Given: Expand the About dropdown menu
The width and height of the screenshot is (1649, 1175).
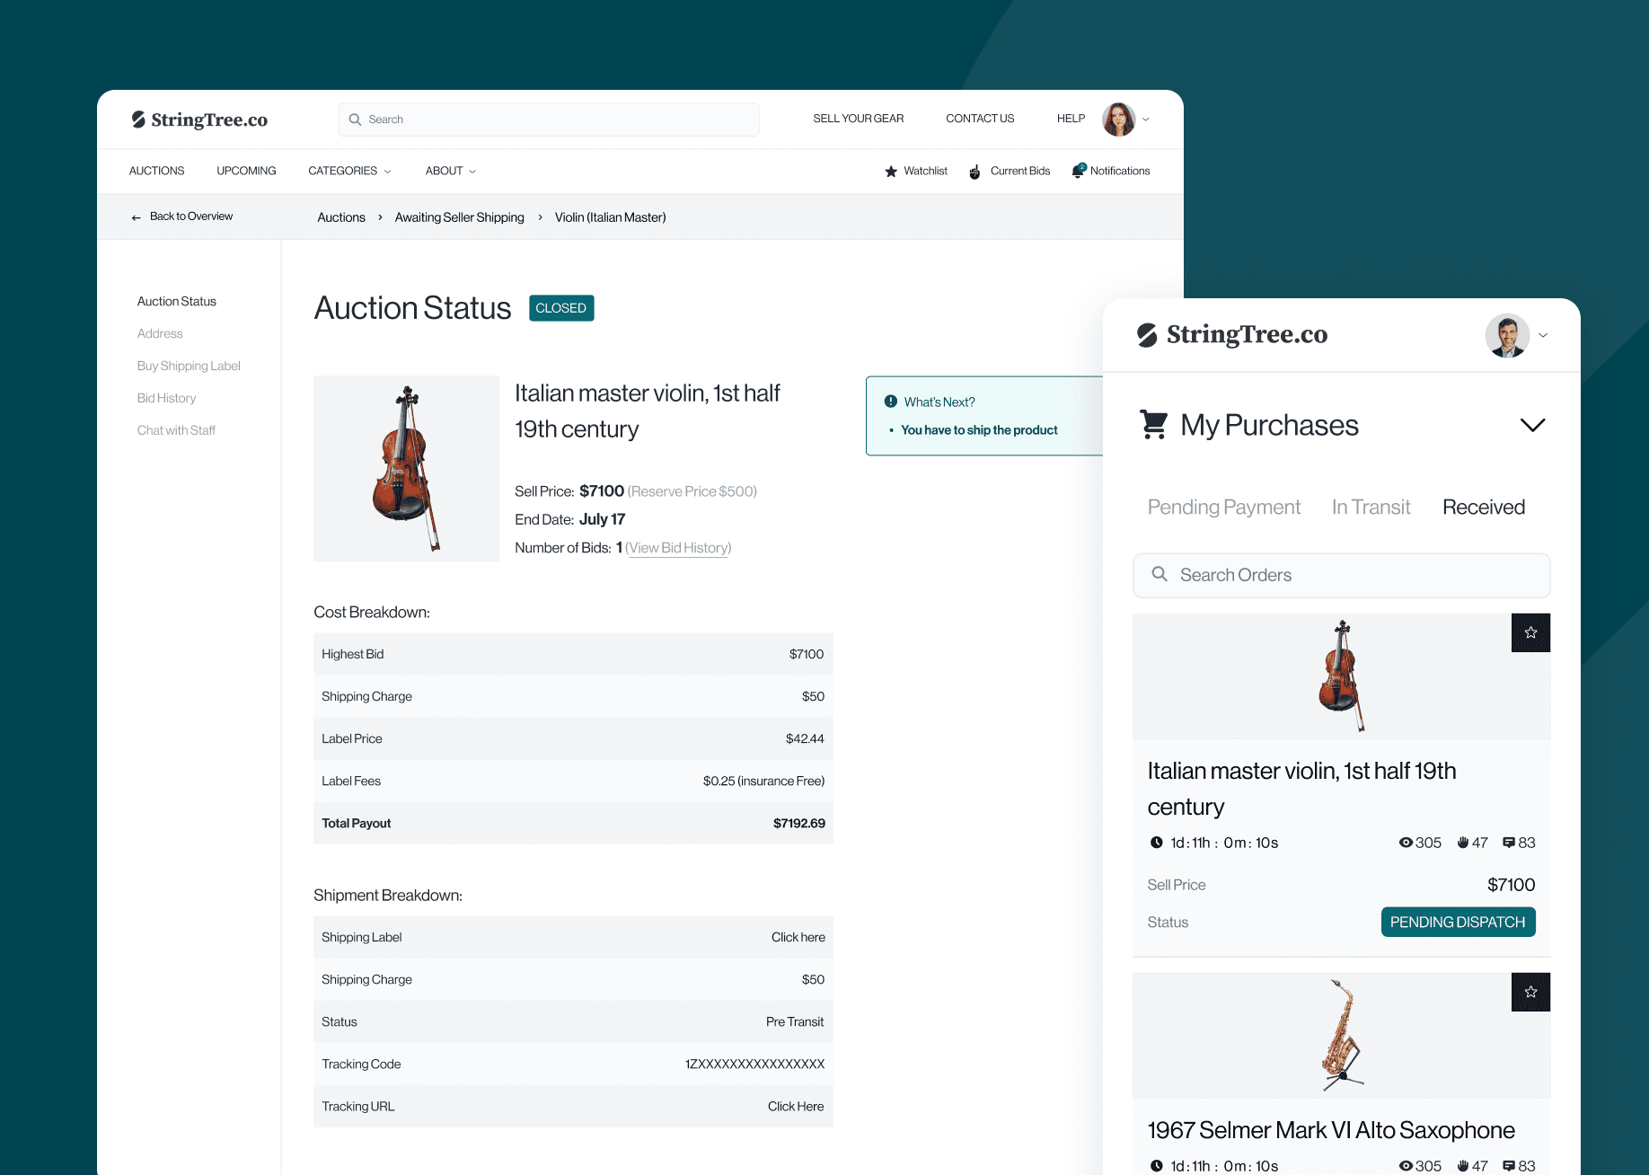Looking at the screenshot, I should [451, 171].
